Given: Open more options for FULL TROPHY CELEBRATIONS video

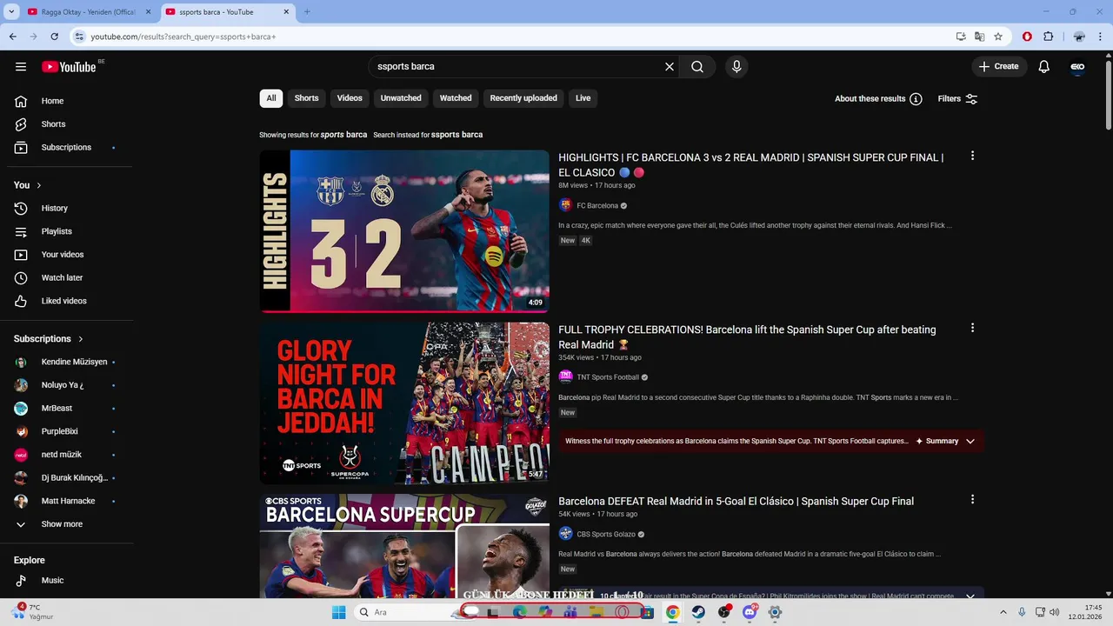Looking at the screenshot, I should 972,329.
